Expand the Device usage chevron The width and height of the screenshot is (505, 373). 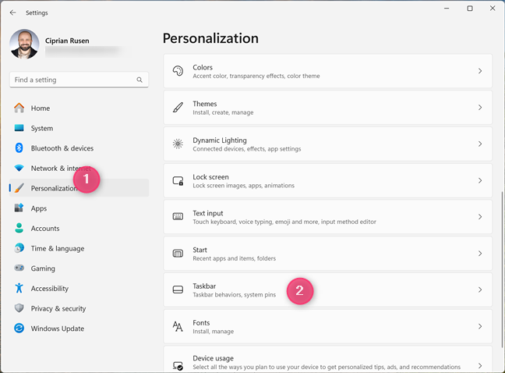pos(480,365)
